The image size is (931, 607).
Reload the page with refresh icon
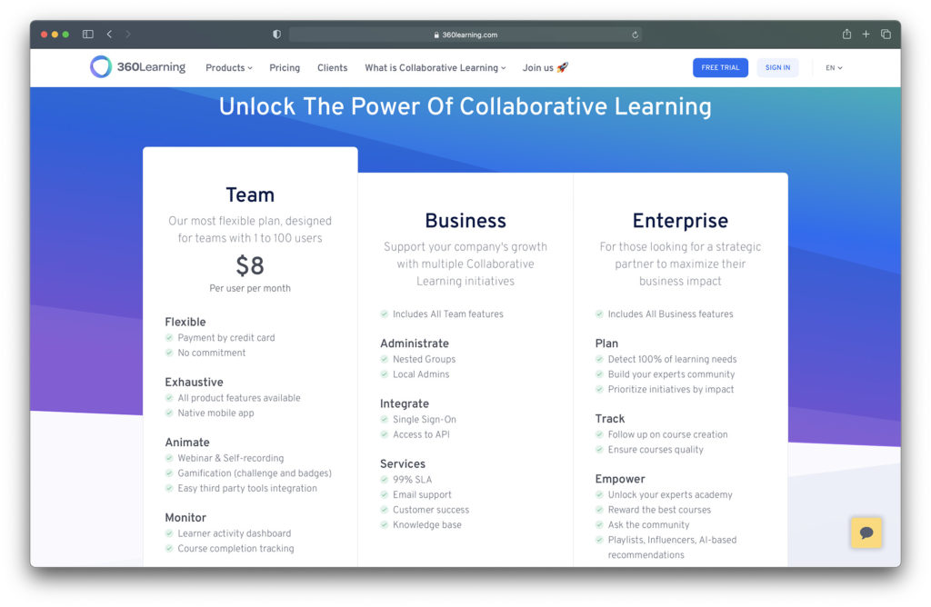coord(635,35)
